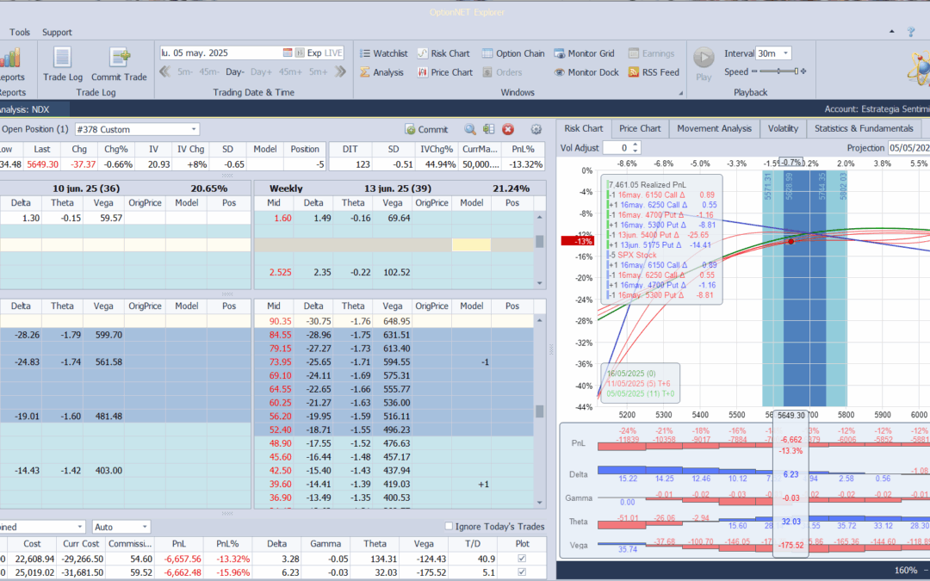The width and height of the screenshot is (930, 581).
Task: Open the Monitor Dock window
Action: [586, 72]
